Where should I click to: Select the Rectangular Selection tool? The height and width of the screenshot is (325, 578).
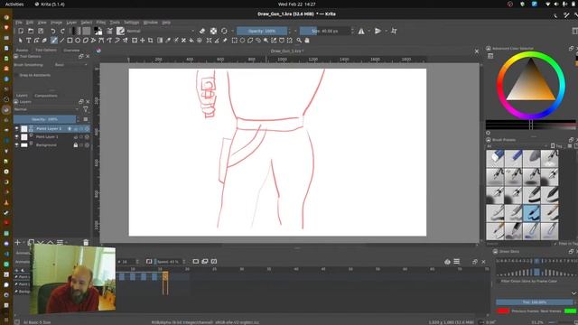(234, 40)
